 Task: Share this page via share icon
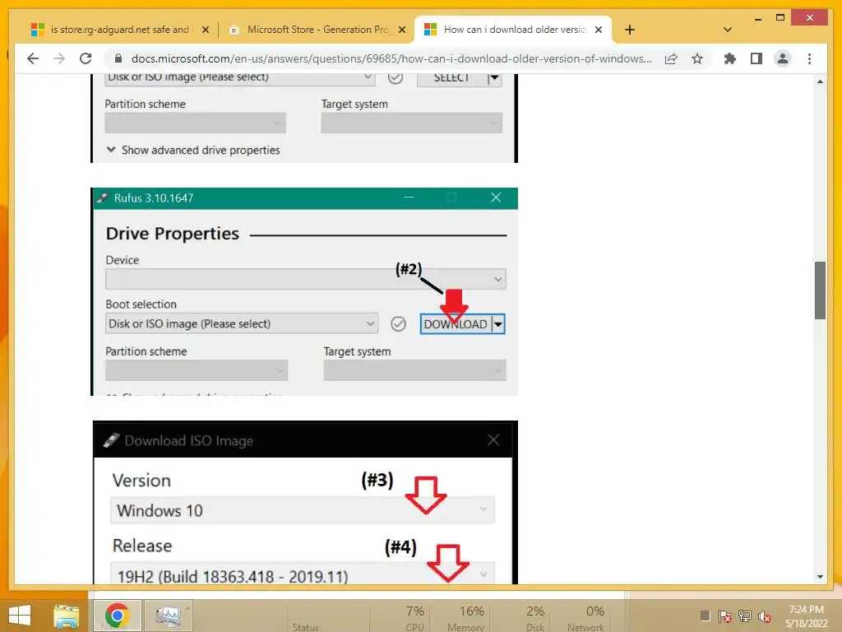[671, 58]
